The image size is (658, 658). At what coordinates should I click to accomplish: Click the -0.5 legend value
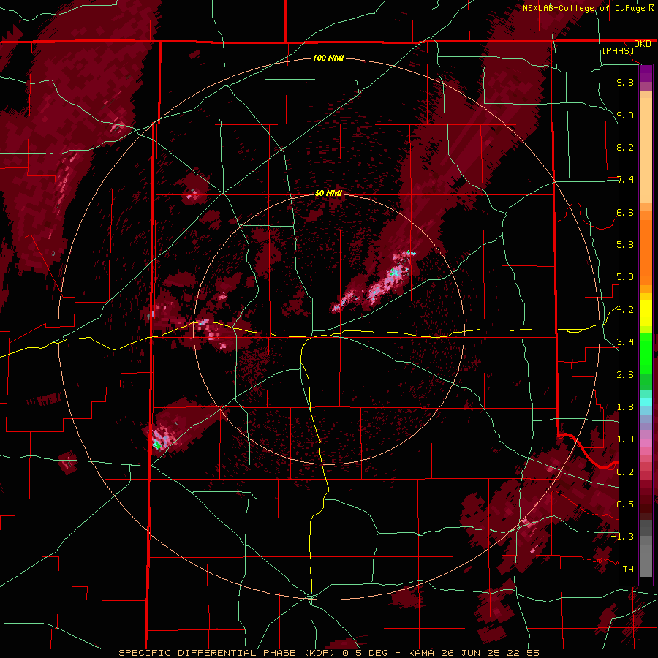622,504
